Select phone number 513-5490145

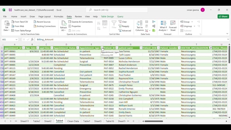click(220, 85)
